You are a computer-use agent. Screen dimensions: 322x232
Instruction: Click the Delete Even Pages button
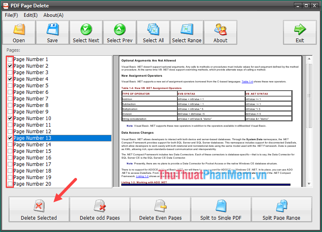coord(160,209)
